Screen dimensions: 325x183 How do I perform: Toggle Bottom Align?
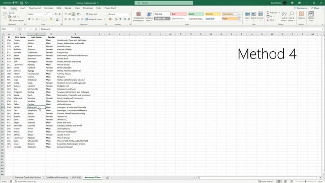(73, 14)
